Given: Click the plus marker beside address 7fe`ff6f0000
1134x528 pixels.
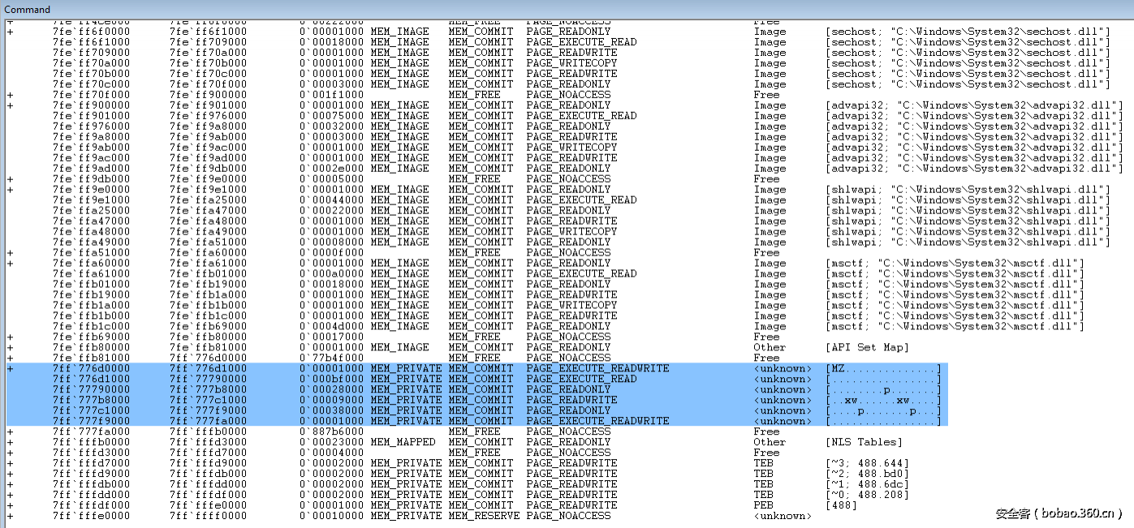Looking at the screenshot, I should 10,32.
